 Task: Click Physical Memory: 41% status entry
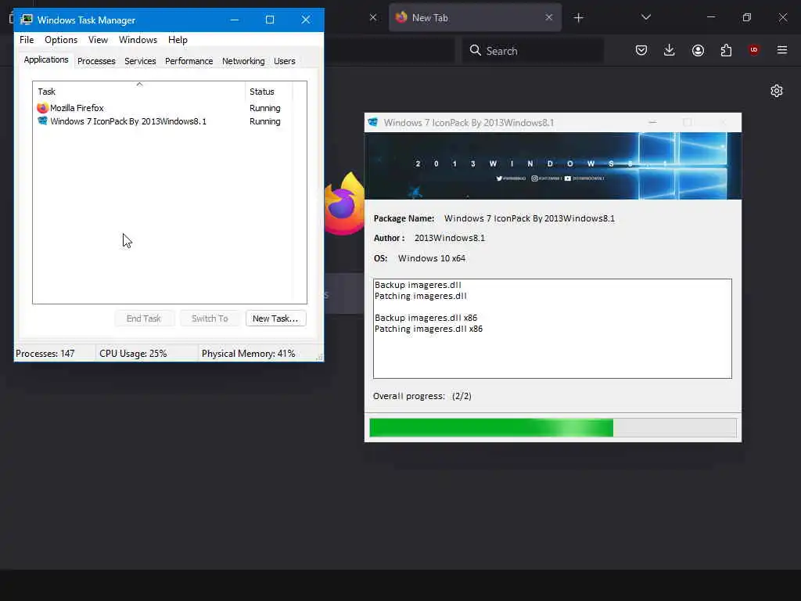coord(248,354)
